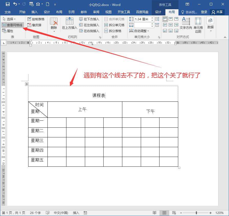Screen dimensions: 229x216
Task: Open the AutoFit (自动调整) dropdown
Action: [139, 31]
